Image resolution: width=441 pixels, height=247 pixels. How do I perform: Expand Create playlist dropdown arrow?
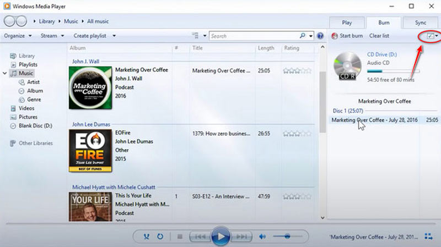pyautogui.click(x=114, y=36)
